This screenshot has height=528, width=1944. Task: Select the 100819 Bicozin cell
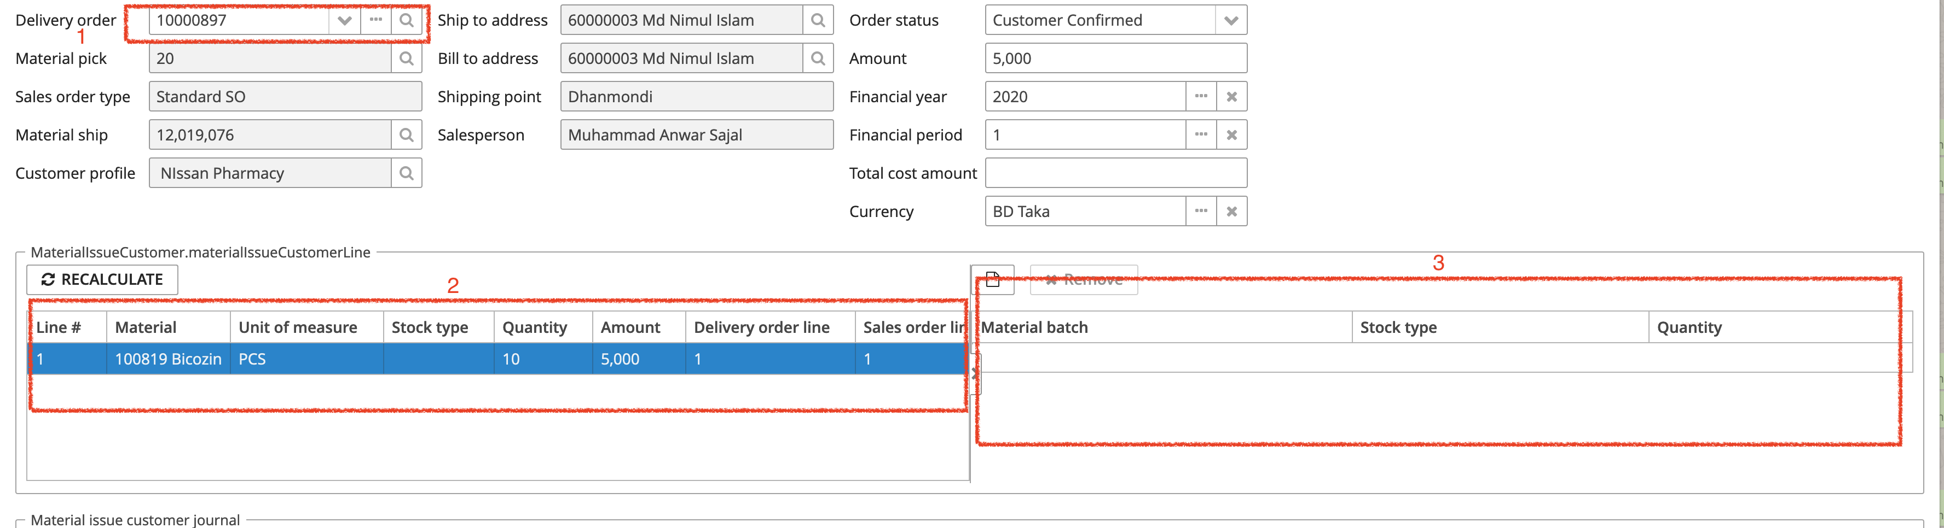pyautogui.click(x=168, y=359)
